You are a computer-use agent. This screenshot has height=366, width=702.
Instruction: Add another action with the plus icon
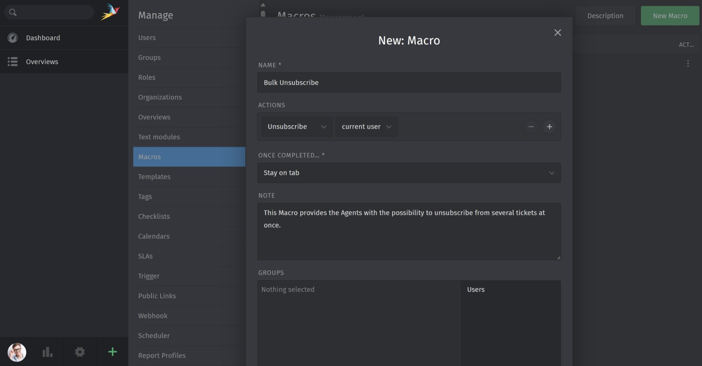point(549,126)
